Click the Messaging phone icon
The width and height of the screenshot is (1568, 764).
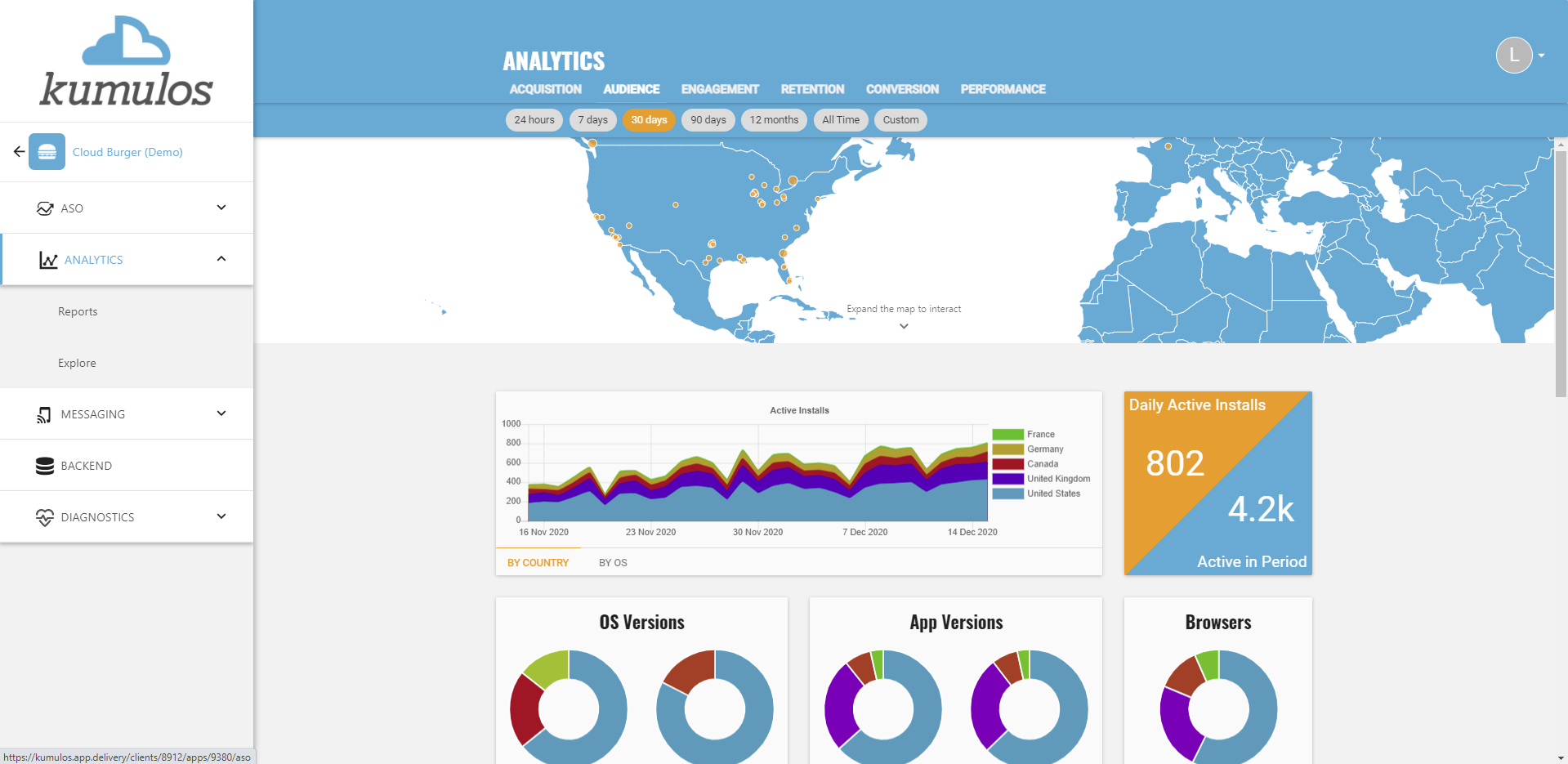44,414
